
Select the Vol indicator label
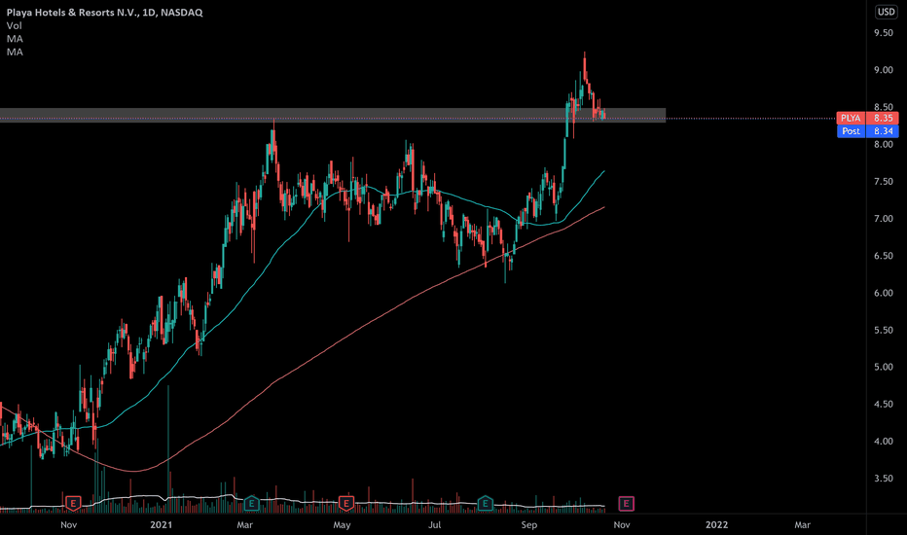pos(14,25)
